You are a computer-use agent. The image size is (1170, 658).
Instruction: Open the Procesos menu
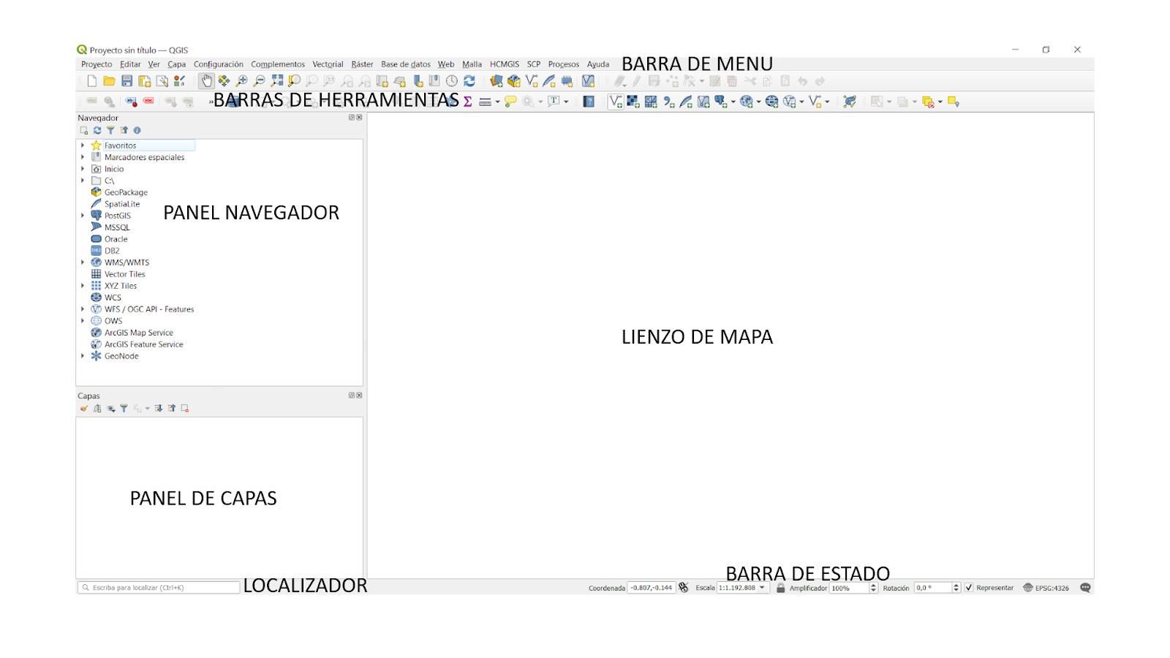tap(564, 64)
